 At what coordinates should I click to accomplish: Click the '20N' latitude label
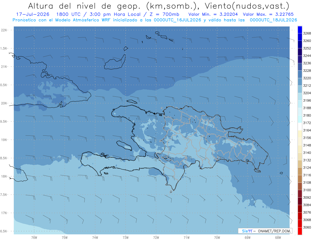click(x=4, y=103)
